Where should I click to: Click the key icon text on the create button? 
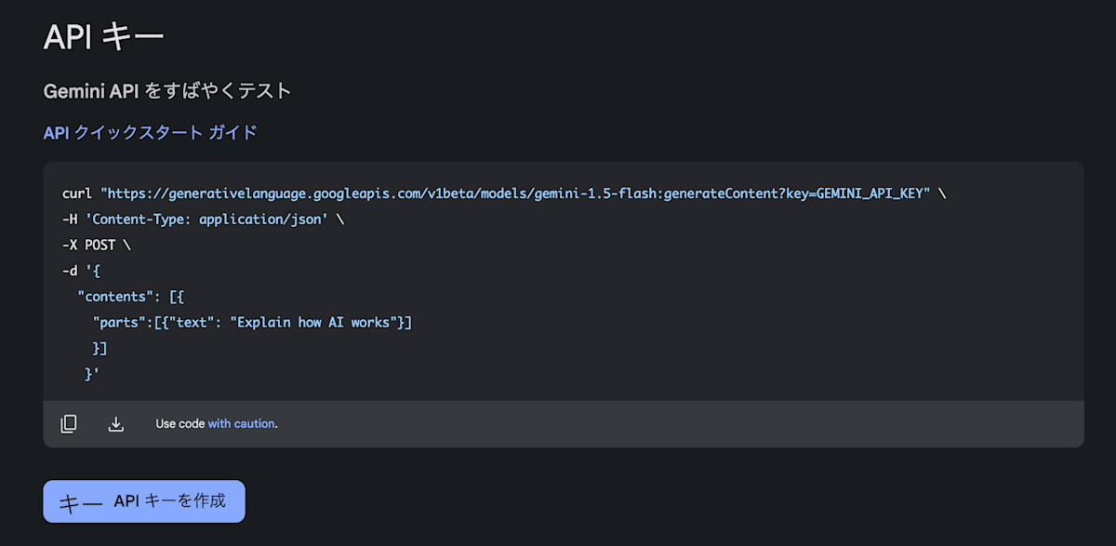point(80,502)
